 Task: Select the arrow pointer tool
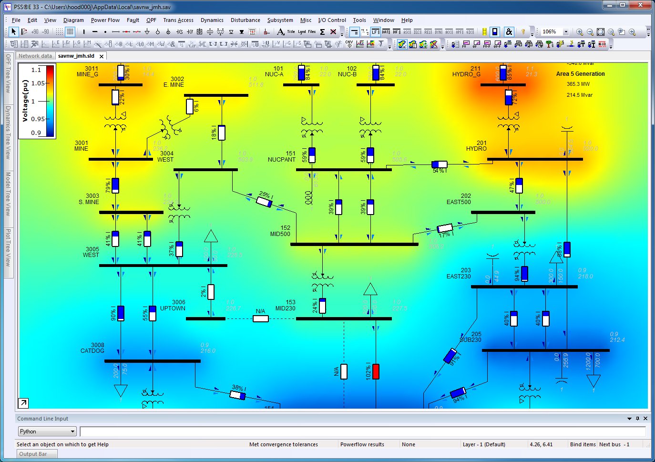tap(14, 32)
